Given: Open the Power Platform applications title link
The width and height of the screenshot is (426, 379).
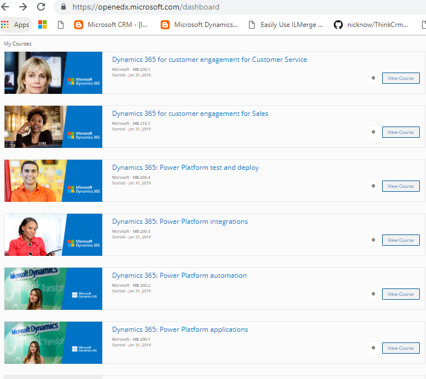Looking at the screenshot, I should (x=180, y=330).
